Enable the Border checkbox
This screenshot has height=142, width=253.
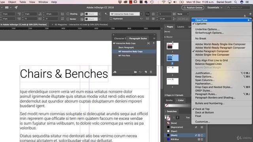tap(68, 19)
